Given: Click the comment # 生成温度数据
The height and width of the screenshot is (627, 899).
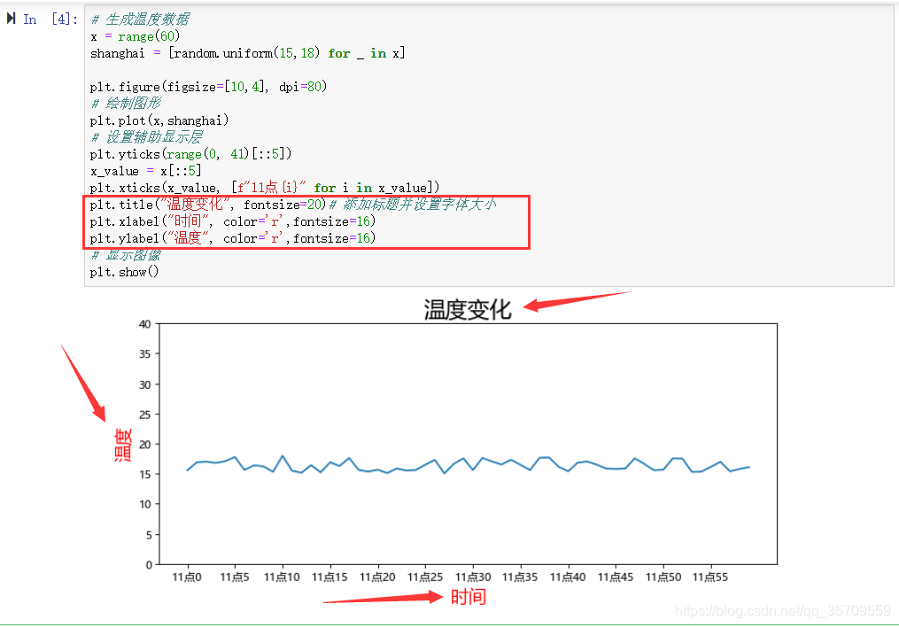Looking at the screenshot, I should tap(141, 19).
